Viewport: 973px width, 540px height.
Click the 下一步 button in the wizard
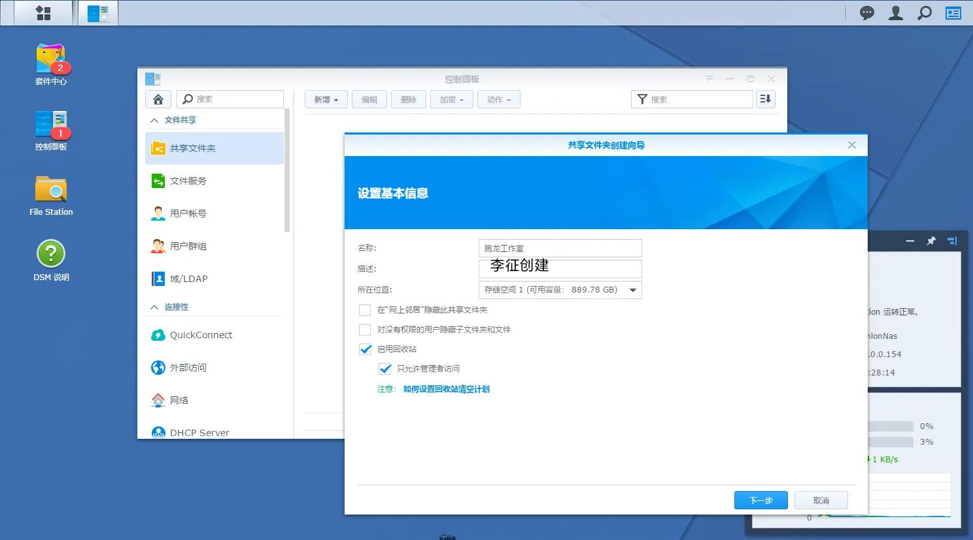click(760, 500)
